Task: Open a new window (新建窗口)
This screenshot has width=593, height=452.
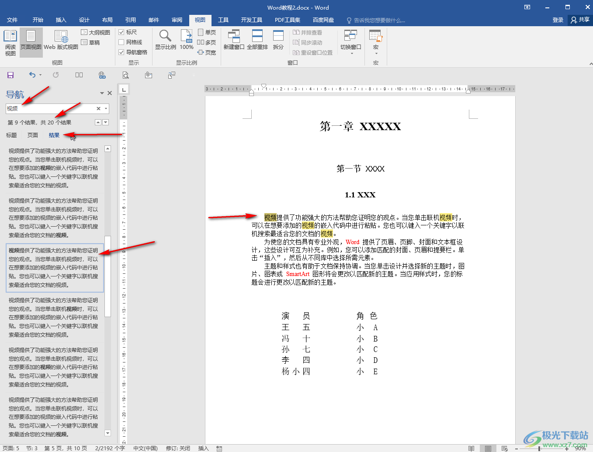Action: [x=234, y=40]
